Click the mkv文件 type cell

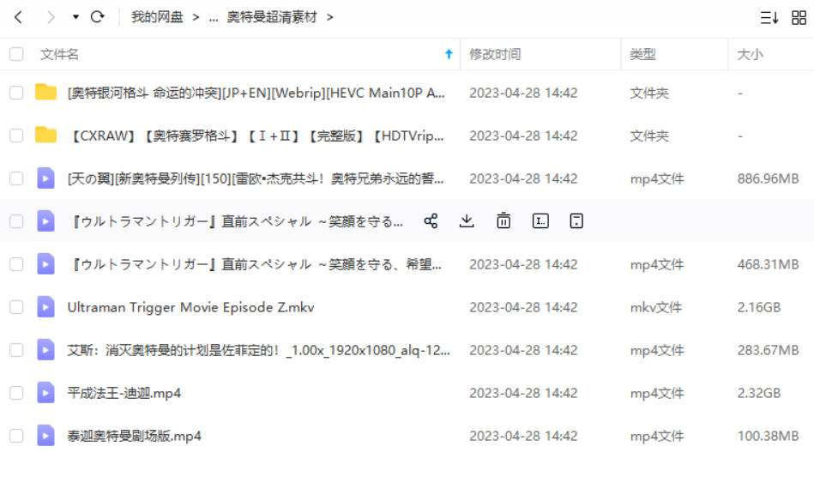656,307
